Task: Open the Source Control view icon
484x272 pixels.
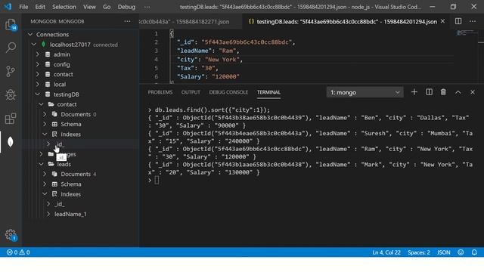Action: tap(11, 71)
